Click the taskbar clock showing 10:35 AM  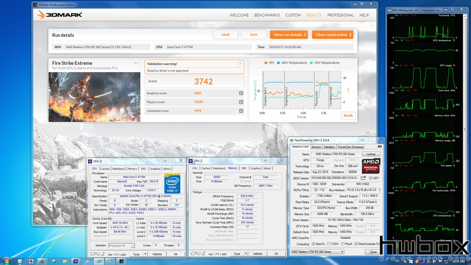pos(458,261)
